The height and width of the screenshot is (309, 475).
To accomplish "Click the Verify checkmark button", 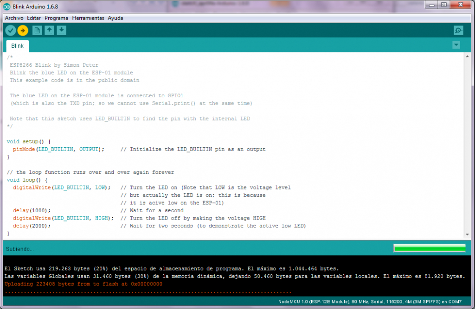I will (x=11, y=30).
